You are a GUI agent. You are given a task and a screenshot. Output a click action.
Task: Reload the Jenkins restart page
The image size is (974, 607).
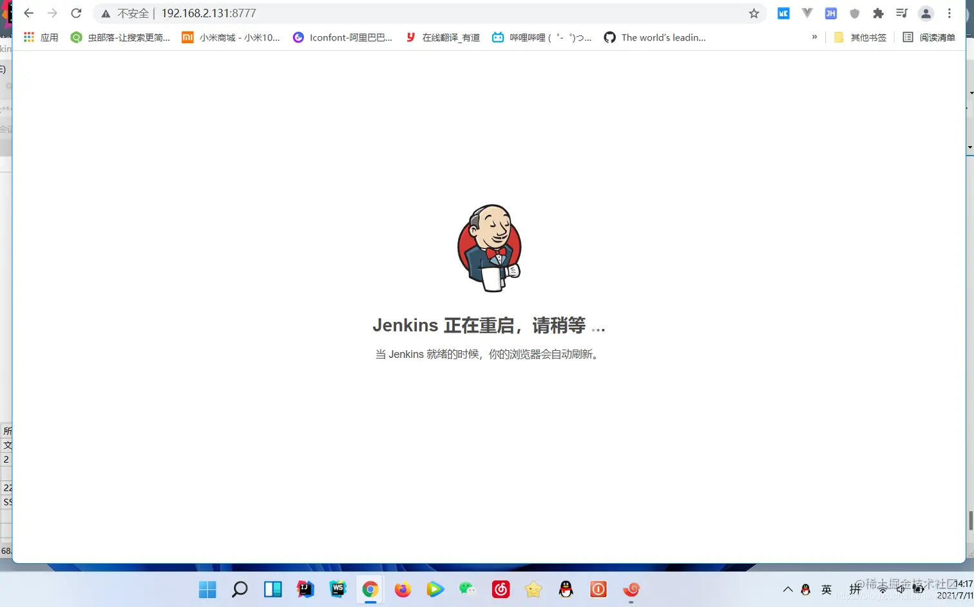coord(76,13)
